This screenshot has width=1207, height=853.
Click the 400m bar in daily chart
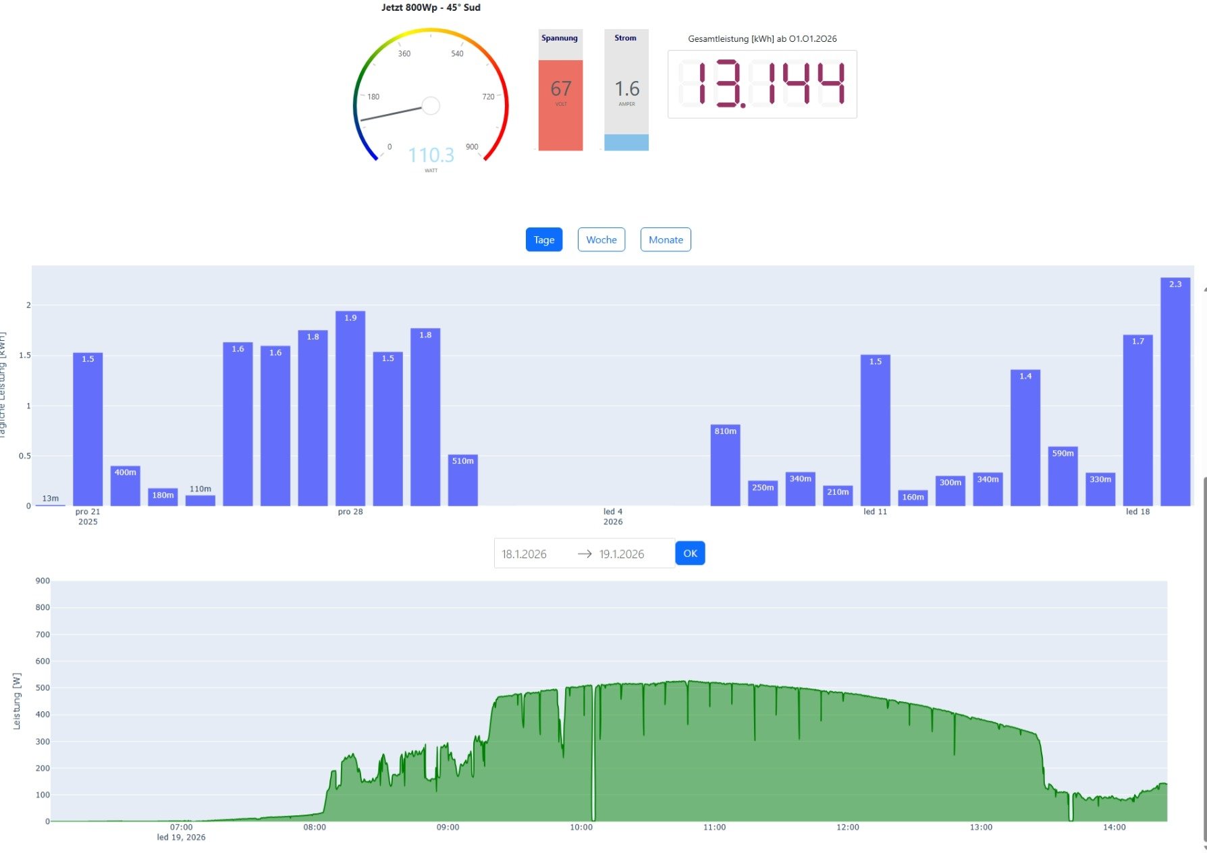coord(126,485)
